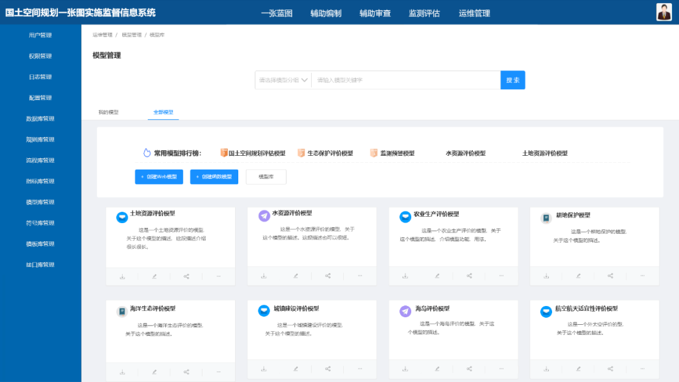
Task: Open 指标库管理 in sidebar
Action: click(40, 181)
